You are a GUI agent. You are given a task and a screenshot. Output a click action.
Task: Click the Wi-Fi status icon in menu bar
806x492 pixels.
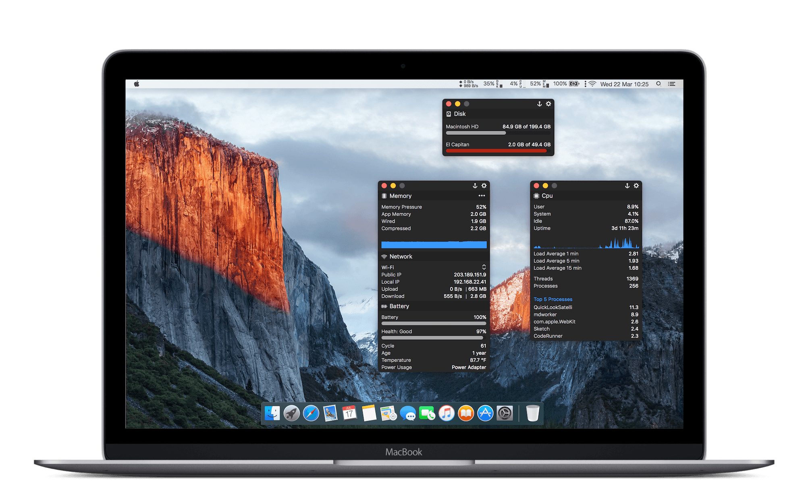click(592, 84)
